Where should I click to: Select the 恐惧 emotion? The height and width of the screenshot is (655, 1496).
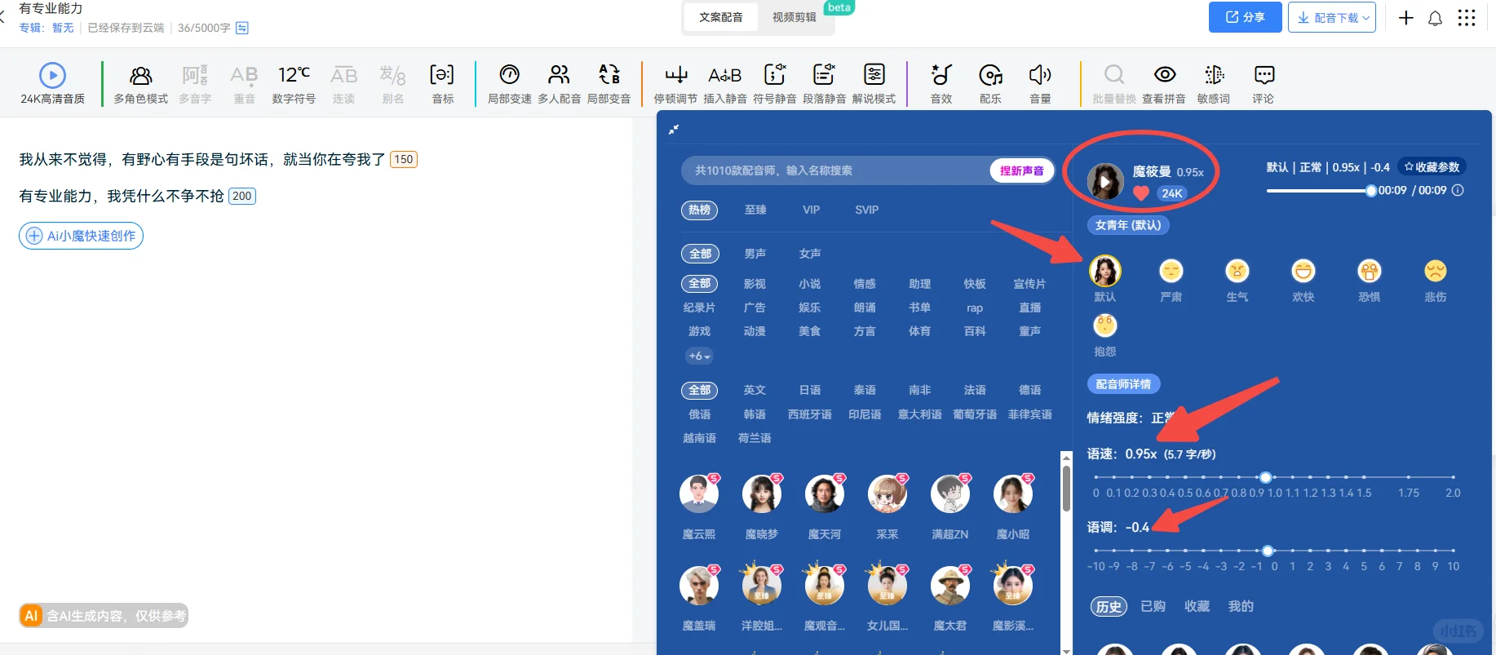click(1370, 271)
